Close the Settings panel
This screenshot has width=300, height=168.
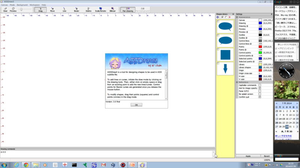(x=271, y=14)
